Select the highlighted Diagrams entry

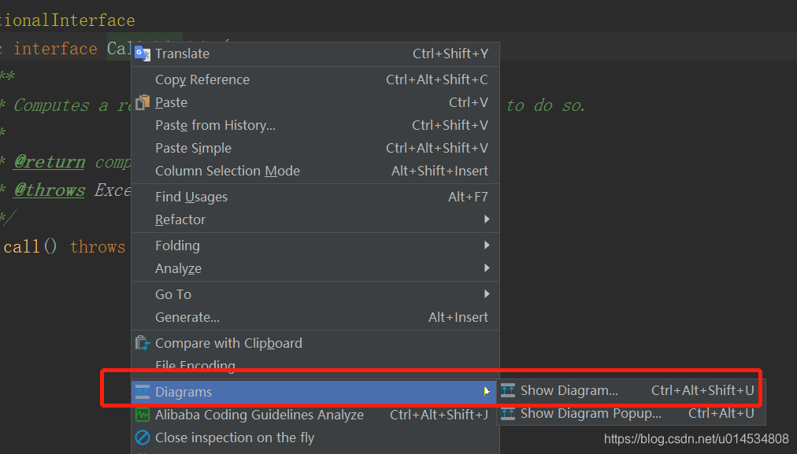tap(313, 392)
